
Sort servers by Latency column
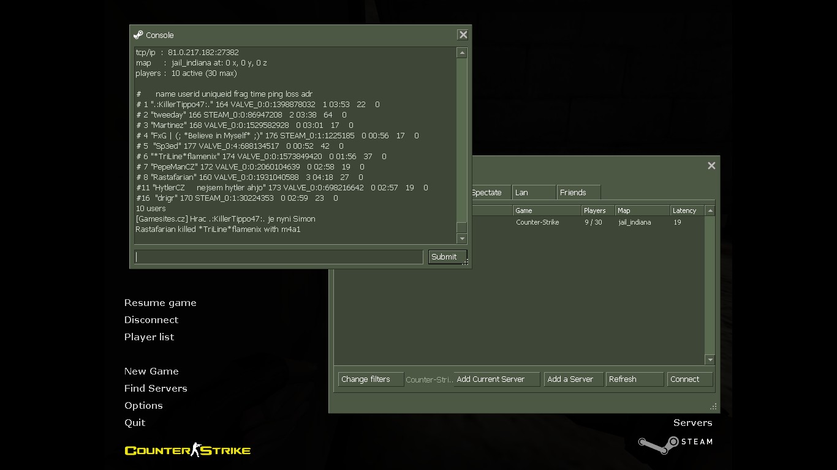[687, 211]
